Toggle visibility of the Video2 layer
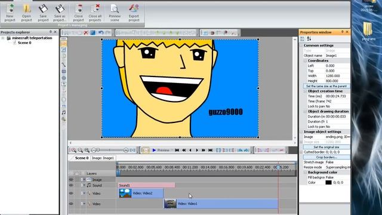This screenshot has height=215, width=382. [71, 193]
